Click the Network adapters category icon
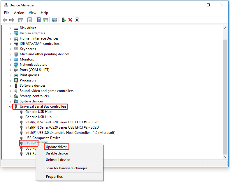230x183 pixels. [x=16, y=65]
